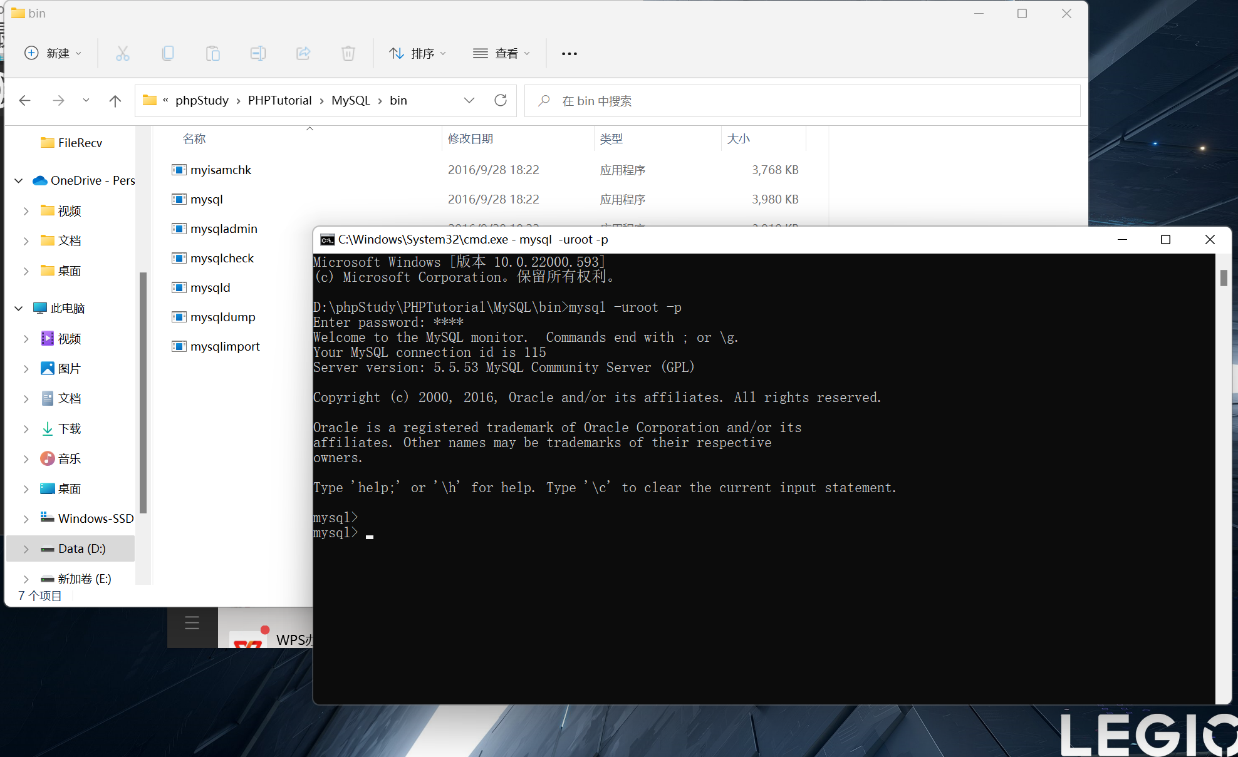Click the Share icon in Explorer toolbar

[303, 53]
